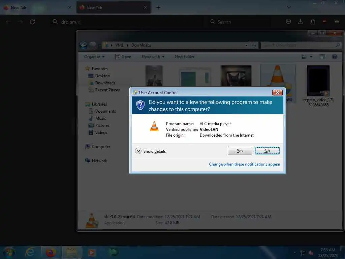This screenshot has width=345, height=259.
Task: Expand the address bar history dropdown
Action: click(x=246, y=46)
